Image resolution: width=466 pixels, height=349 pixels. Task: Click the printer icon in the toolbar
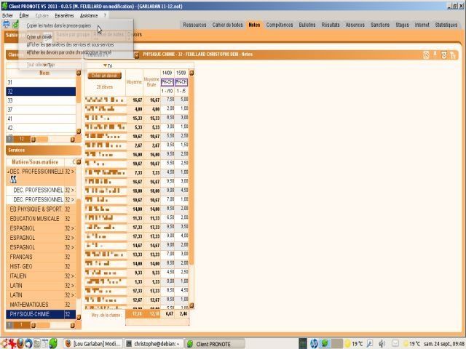pos(6,24)
